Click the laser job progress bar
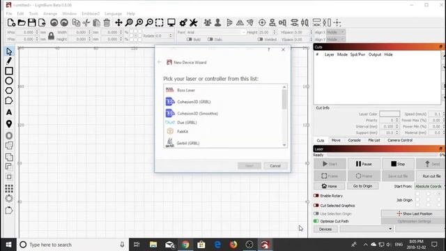The height and width of the screenshot is (251, 446). pos(382,155)
